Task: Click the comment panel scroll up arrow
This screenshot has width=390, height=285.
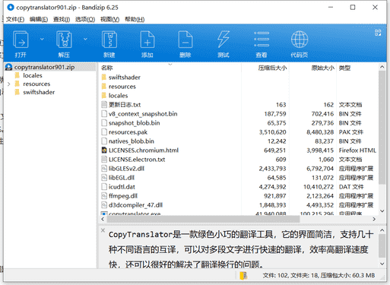Action: click(382, 230)
